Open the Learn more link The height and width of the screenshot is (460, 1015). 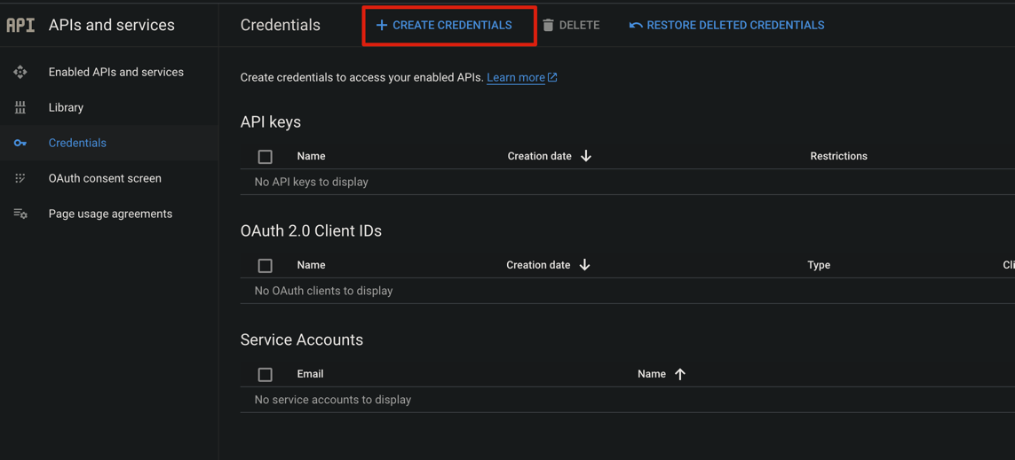tap(516, 77)
